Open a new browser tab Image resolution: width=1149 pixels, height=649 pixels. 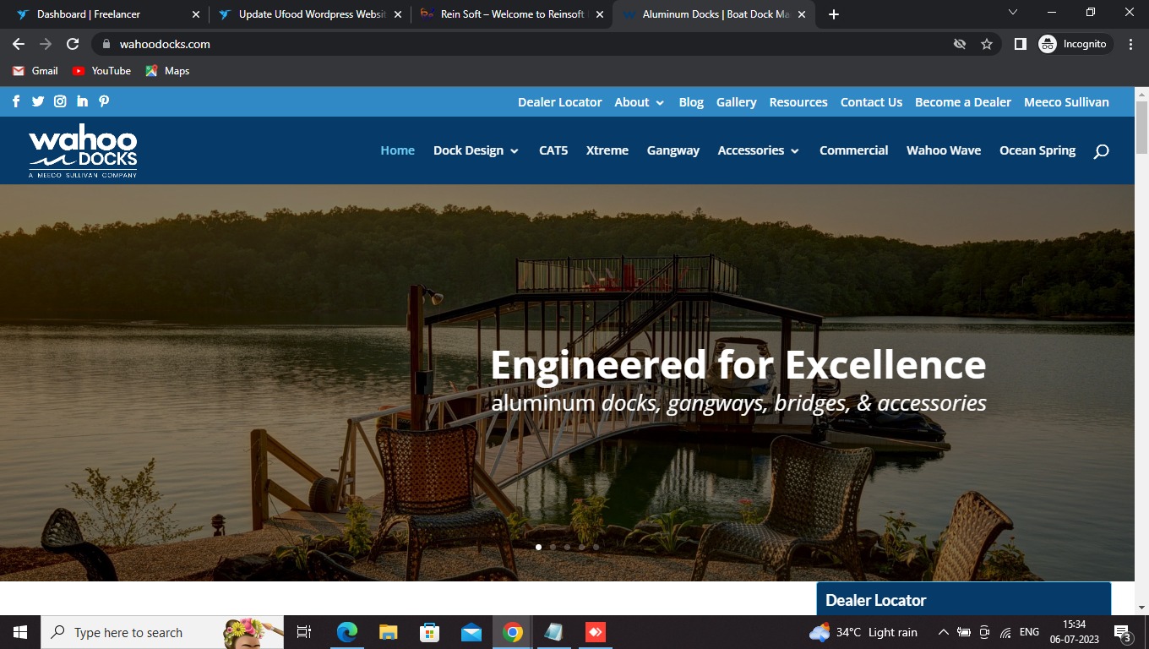click(834, 14)
